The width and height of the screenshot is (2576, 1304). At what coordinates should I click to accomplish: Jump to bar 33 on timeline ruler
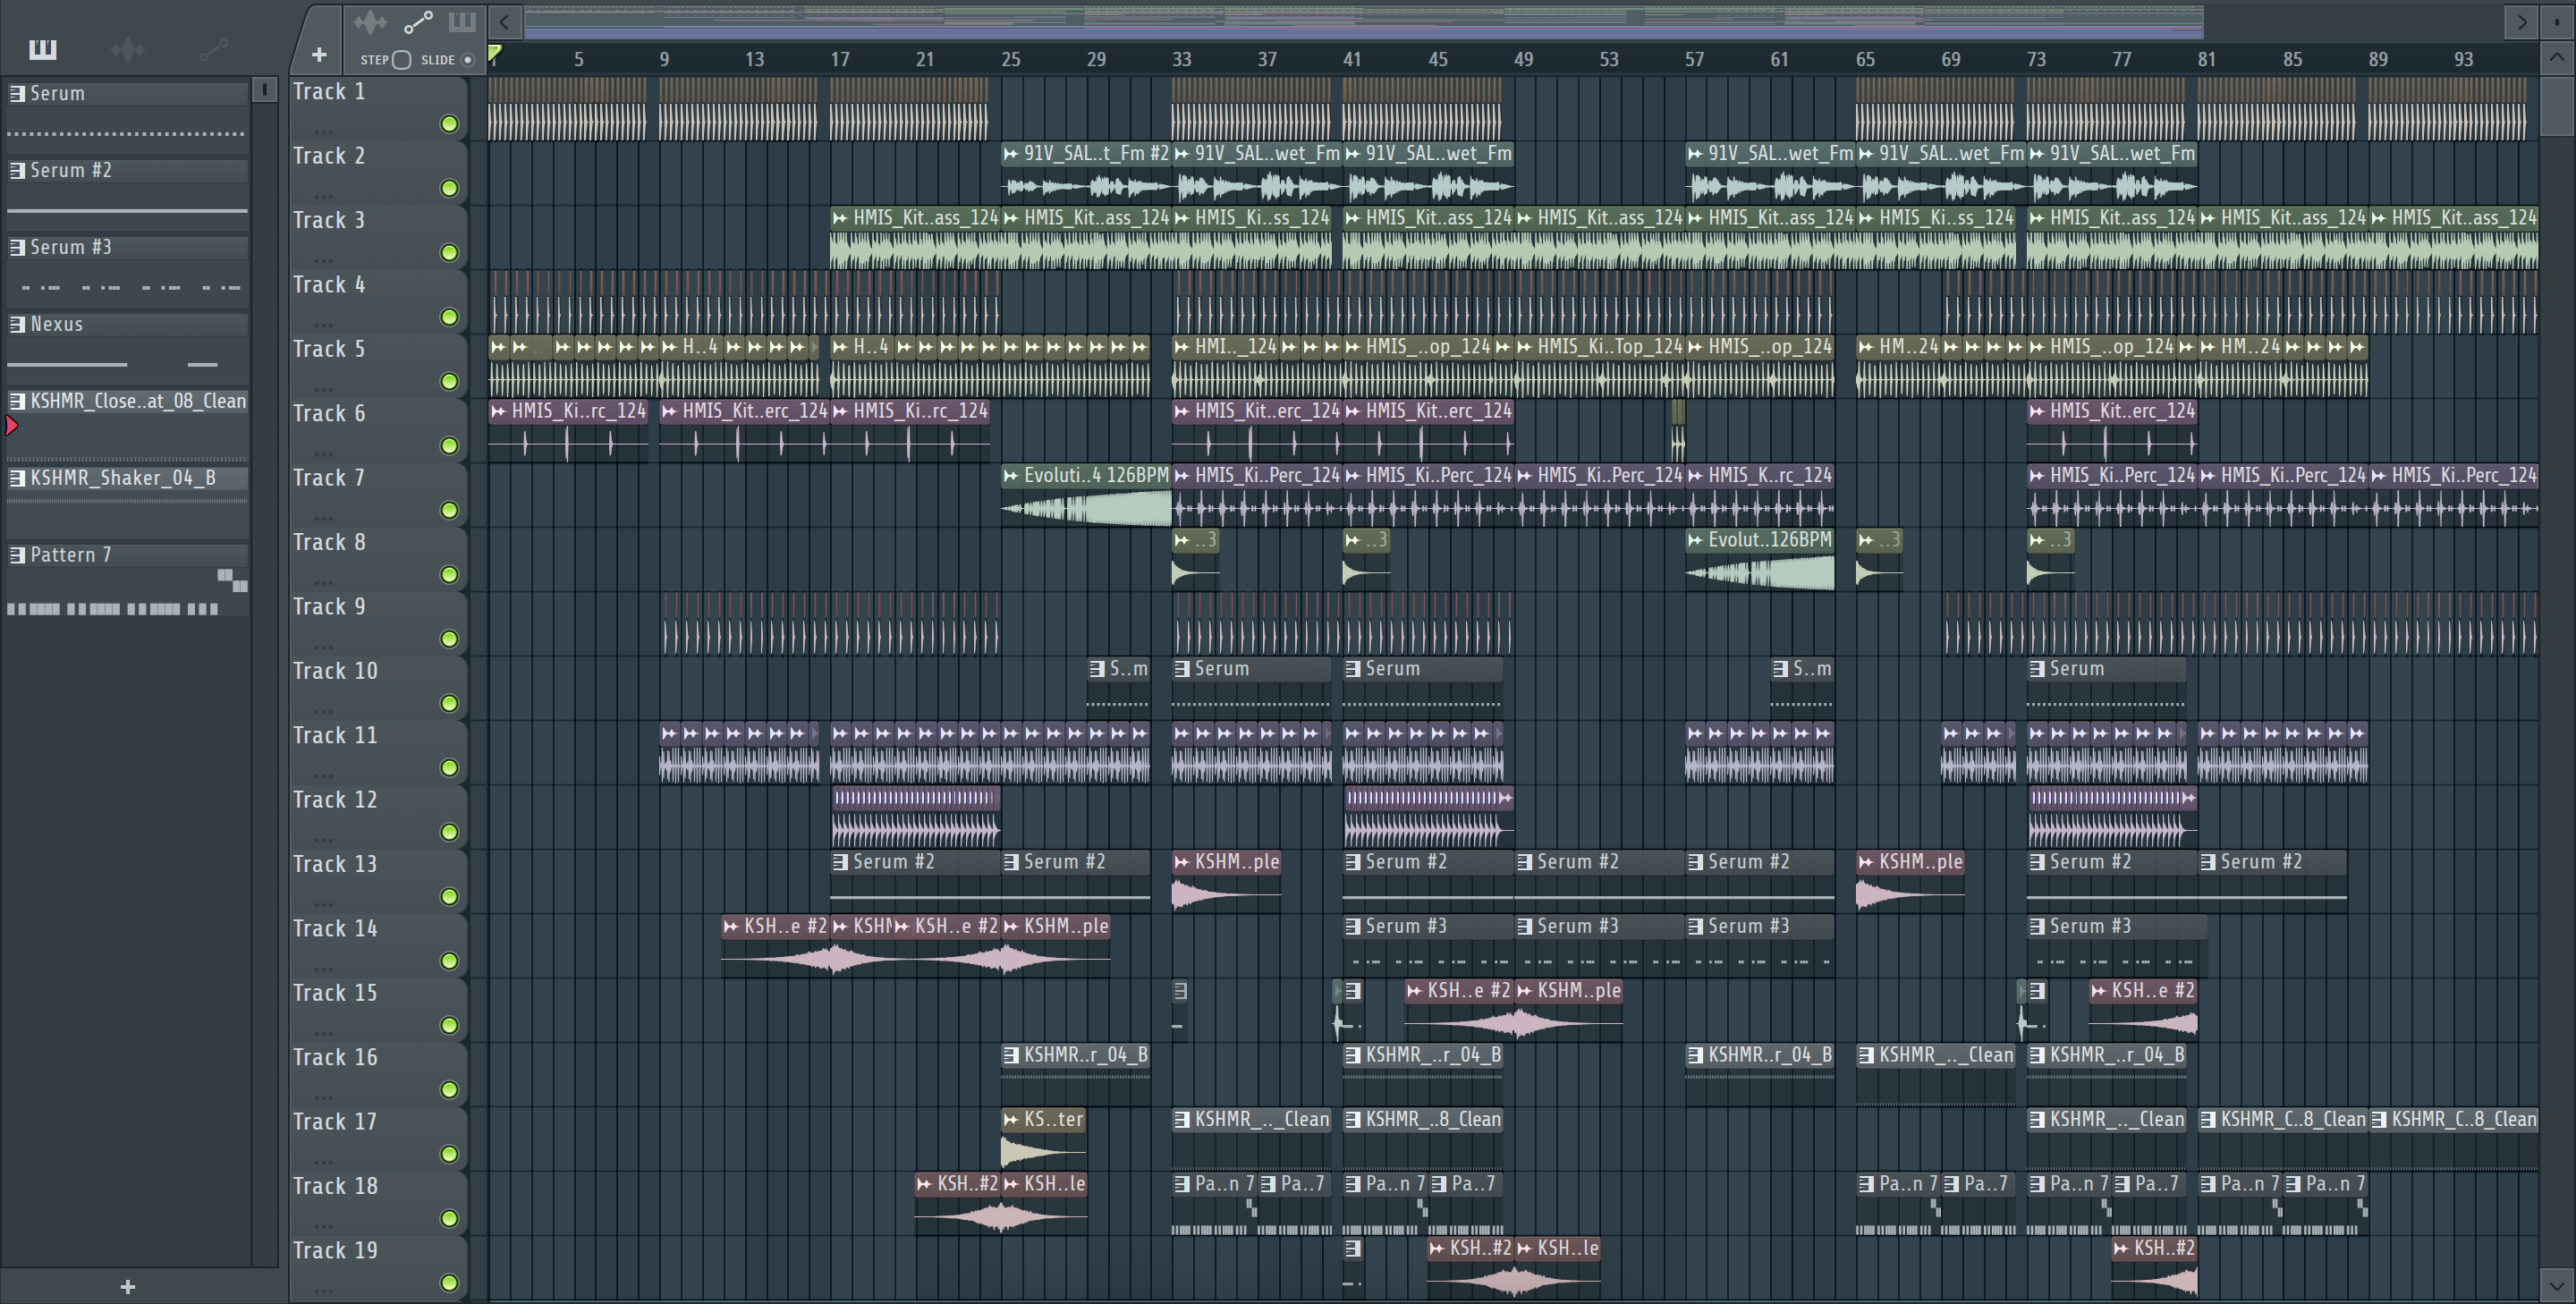[1182, 59]
